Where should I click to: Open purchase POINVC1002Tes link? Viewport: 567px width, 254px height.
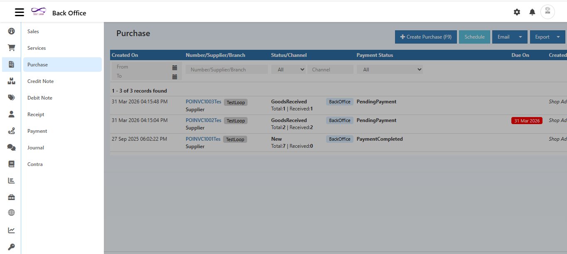203,120
